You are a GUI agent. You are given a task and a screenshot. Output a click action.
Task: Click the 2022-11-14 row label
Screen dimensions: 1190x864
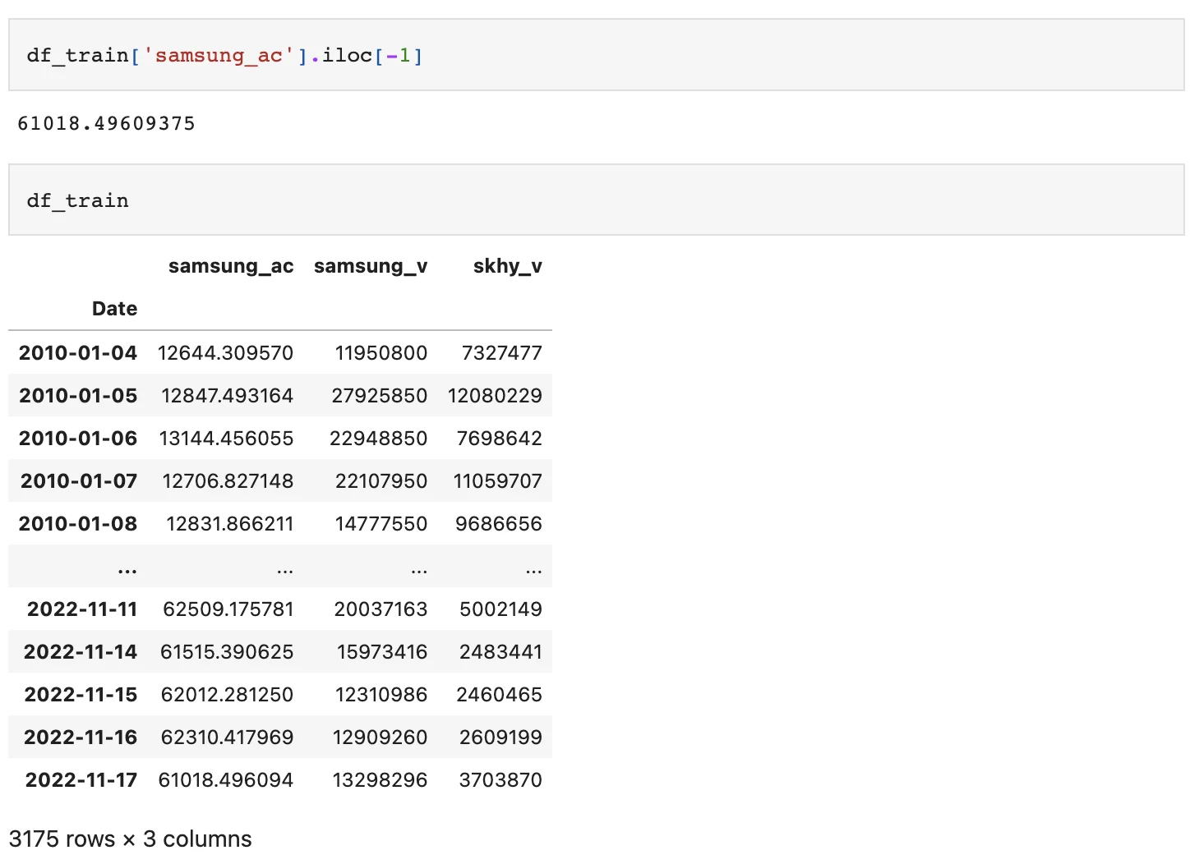coord(81,652)
